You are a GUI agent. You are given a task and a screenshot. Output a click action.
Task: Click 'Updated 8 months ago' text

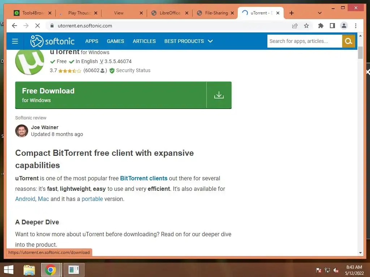tap(57, 134)
